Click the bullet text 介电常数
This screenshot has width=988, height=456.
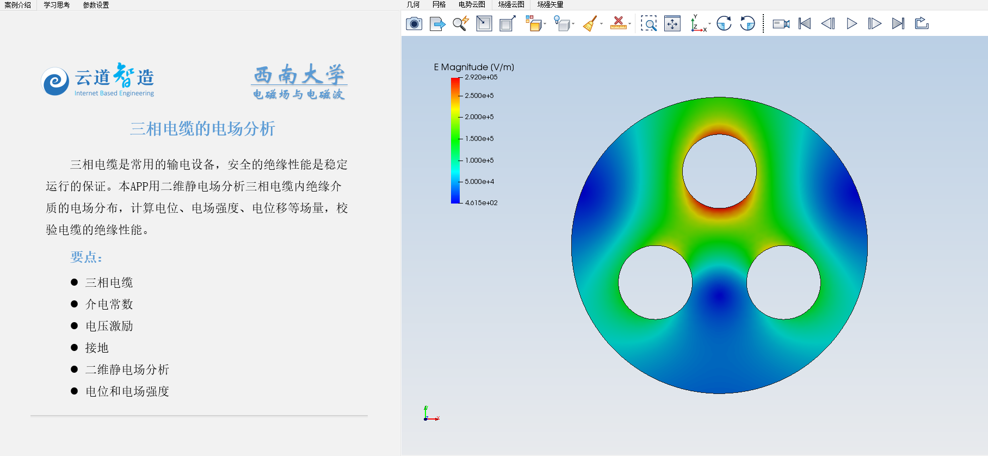click(x=109, y=304)
